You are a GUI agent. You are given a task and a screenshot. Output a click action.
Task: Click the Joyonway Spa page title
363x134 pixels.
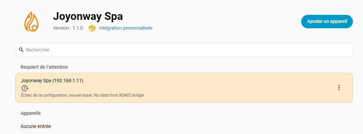pos(88,16)
